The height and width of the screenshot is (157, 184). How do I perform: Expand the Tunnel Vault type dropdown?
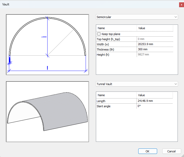(137, 84)
